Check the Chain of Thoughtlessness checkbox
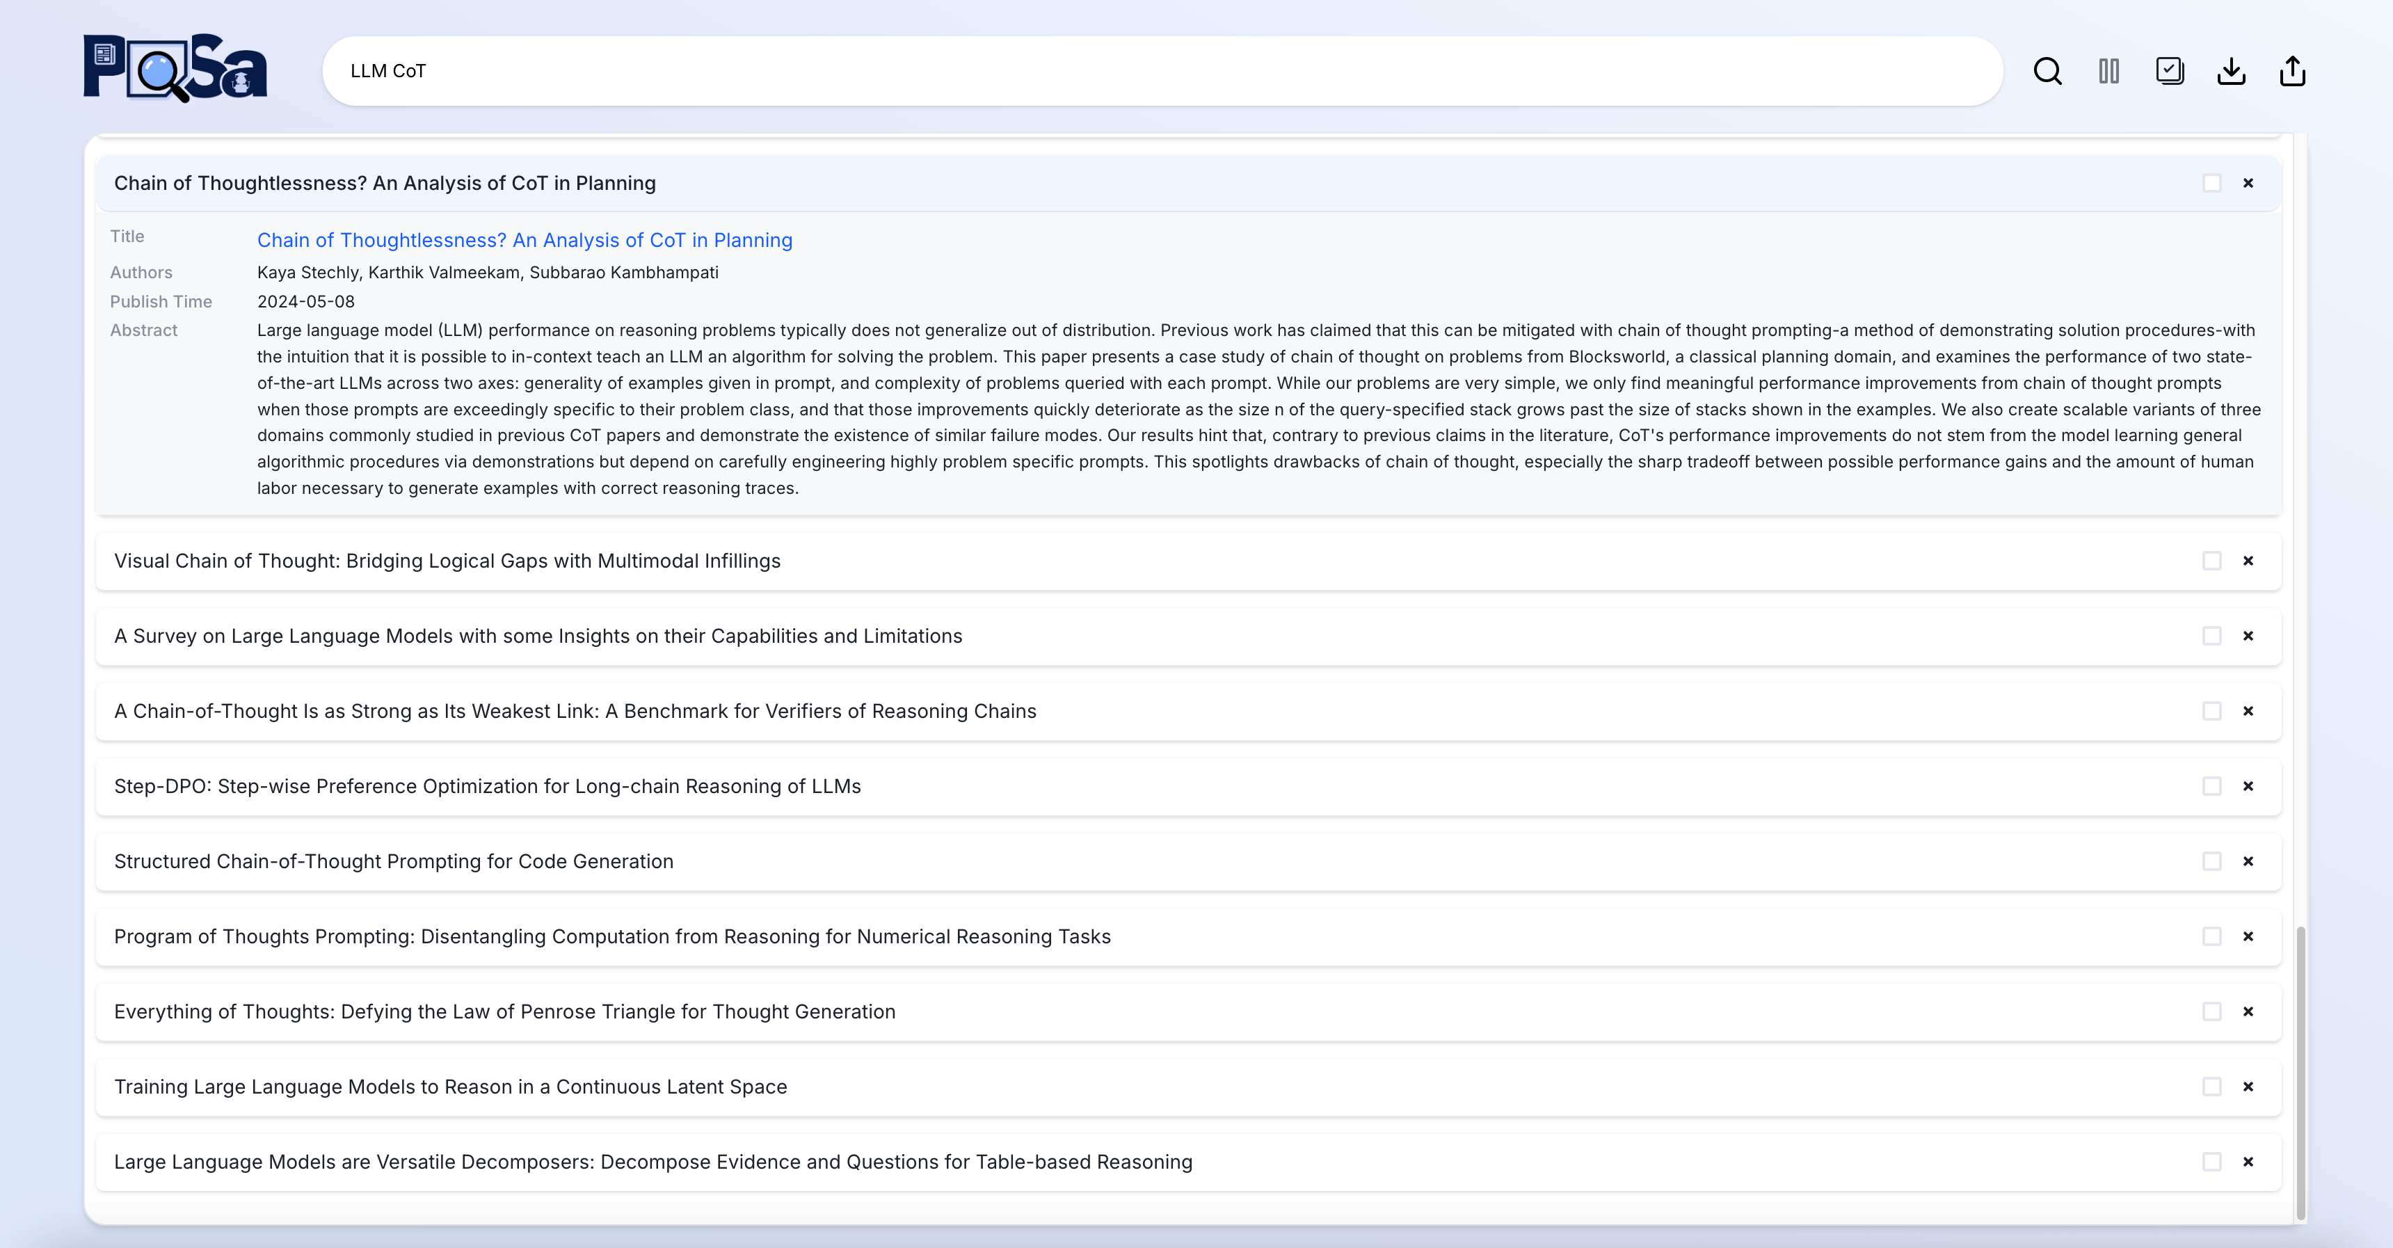The height and width of the screenshot is (1248, 2393). click(2212, 183)
